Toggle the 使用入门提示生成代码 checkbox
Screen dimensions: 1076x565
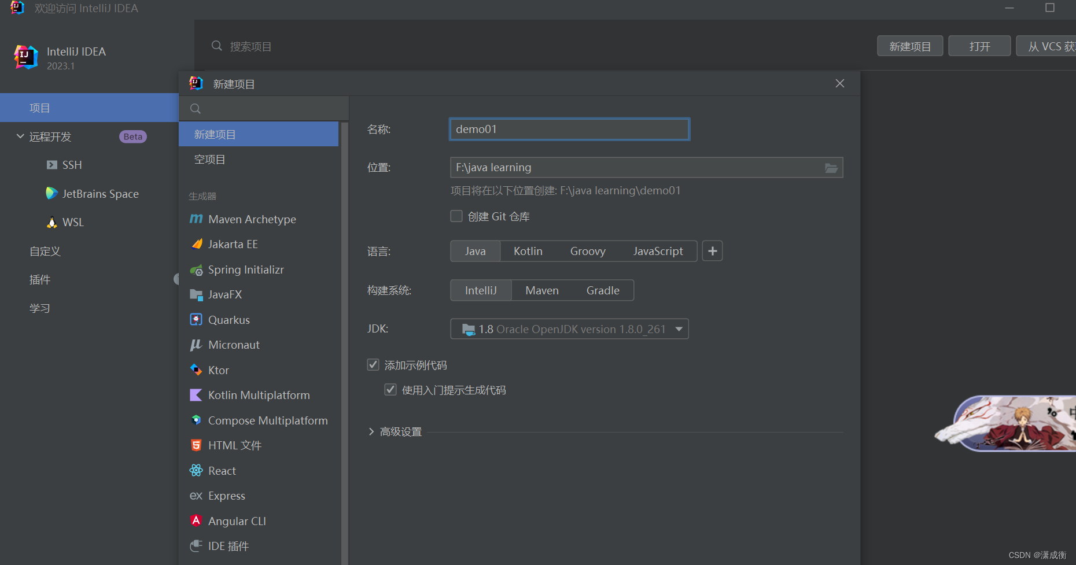(390, 390)
